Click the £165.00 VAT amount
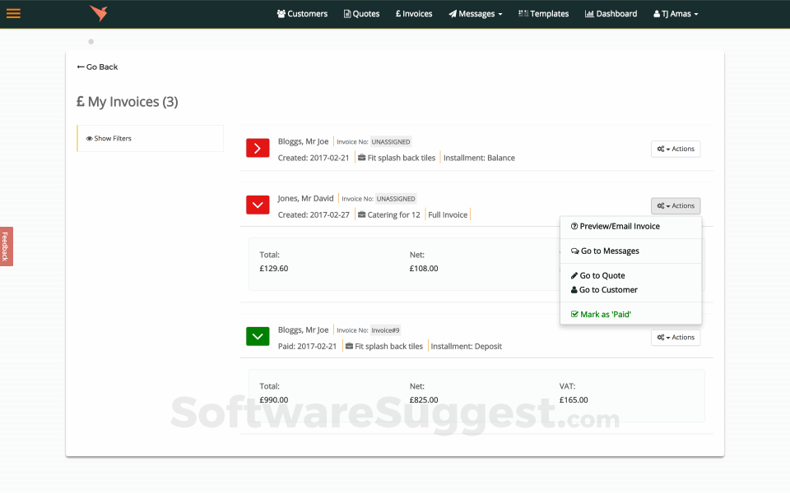This screenshot has height=493, width=790. (x=574, y=400)
